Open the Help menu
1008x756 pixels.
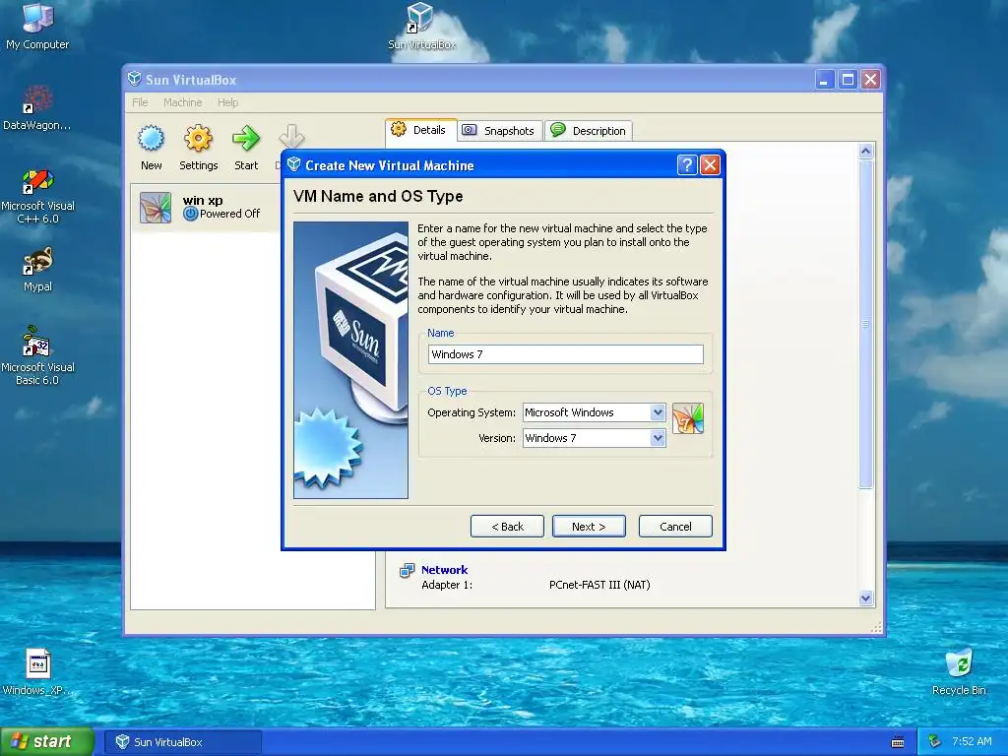(x=227, y=102)
